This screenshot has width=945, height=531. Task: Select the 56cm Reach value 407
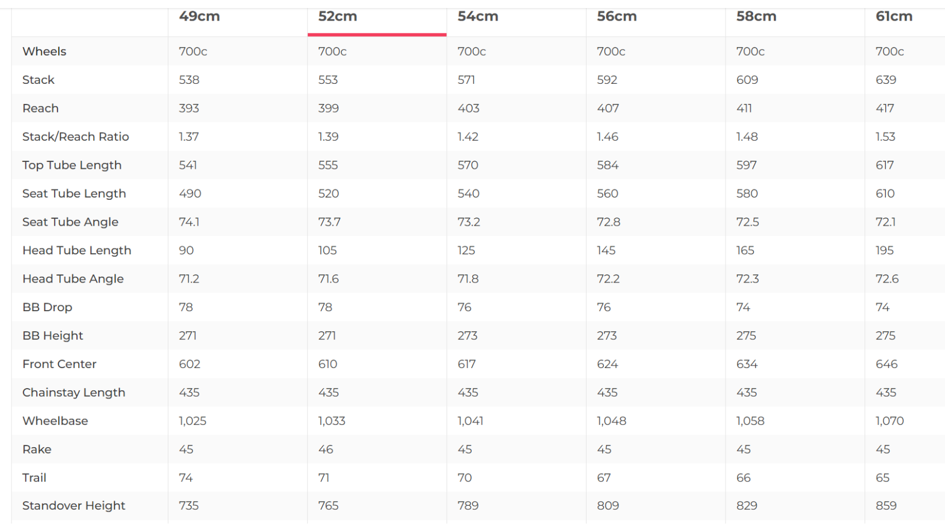(x=608, y=108)
